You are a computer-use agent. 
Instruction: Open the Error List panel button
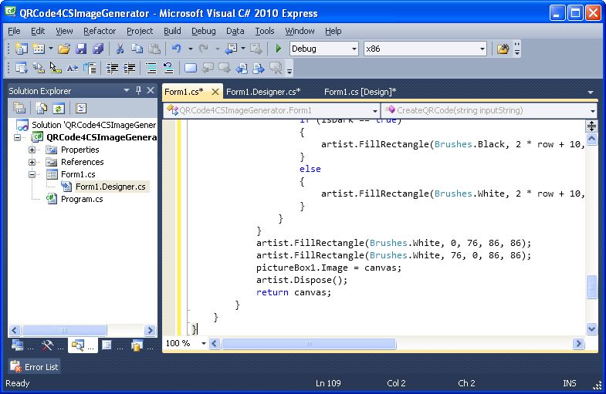click(35, 367)
